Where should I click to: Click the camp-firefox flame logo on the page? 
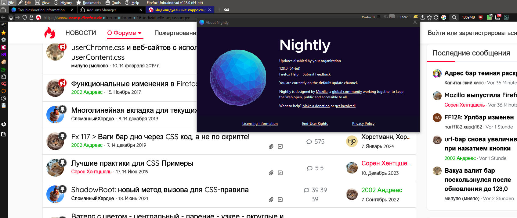coord(50,33)
